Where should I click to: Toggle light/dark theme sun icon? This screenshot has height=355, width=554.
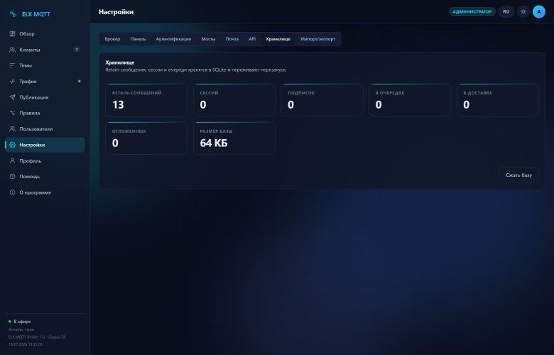(523, 11)
